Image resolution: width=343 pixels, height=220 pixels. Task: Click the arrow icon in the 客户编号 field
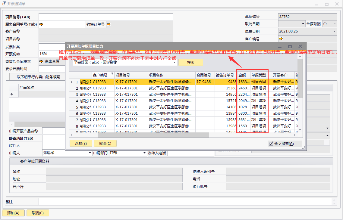281,39
